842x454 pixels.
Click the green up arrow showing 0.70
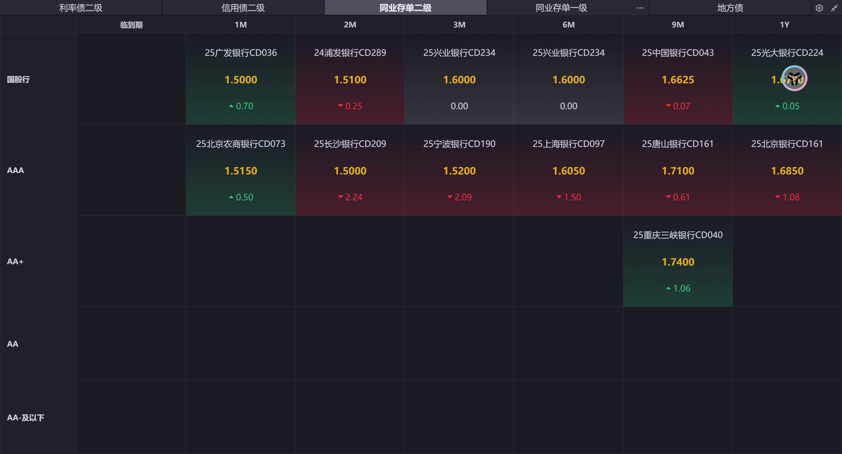coord(231,106)
